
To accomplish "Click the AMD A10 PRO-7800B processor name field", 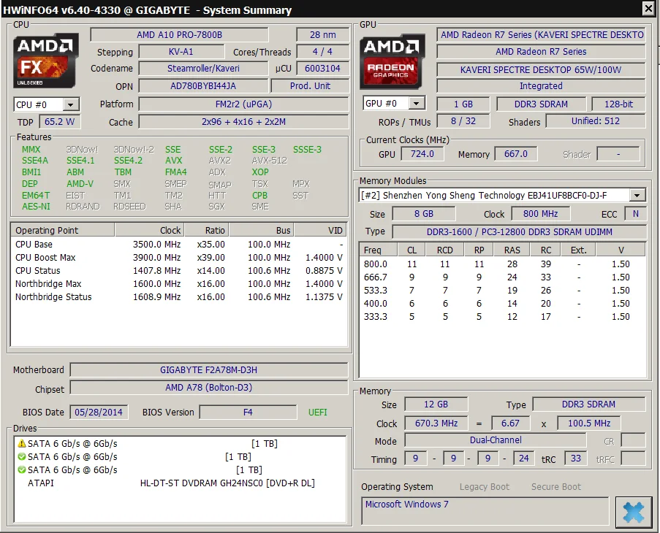I will (x=179, y=35).
